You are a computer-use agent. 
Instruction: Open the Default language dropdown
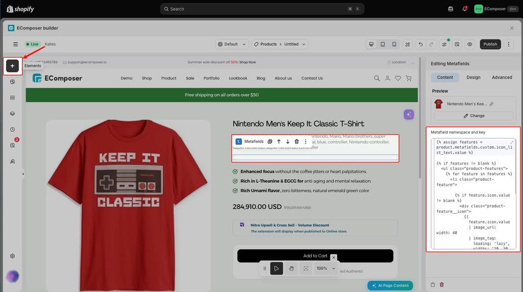232,44
